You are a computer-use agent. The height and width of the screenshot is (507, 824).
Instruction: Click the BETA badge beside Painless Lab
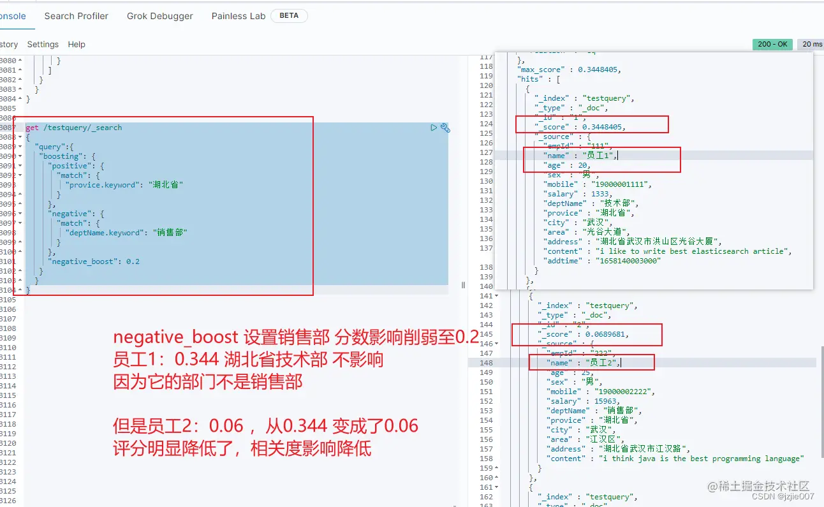289,16
